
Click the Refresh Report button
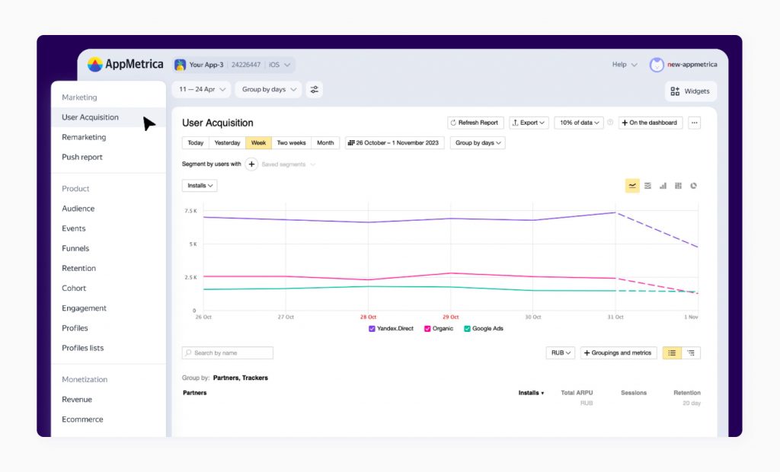pyautogui.click(x=475, y=122)
